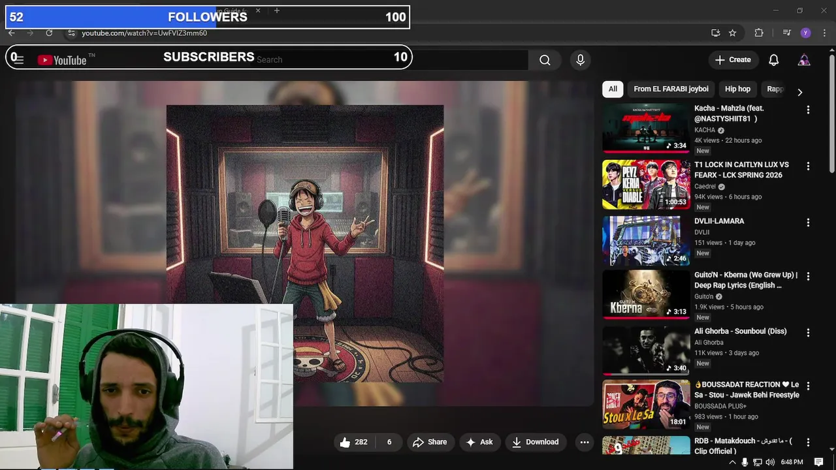Open options for T1 LOCK IN video

click(x=808, y=166)
